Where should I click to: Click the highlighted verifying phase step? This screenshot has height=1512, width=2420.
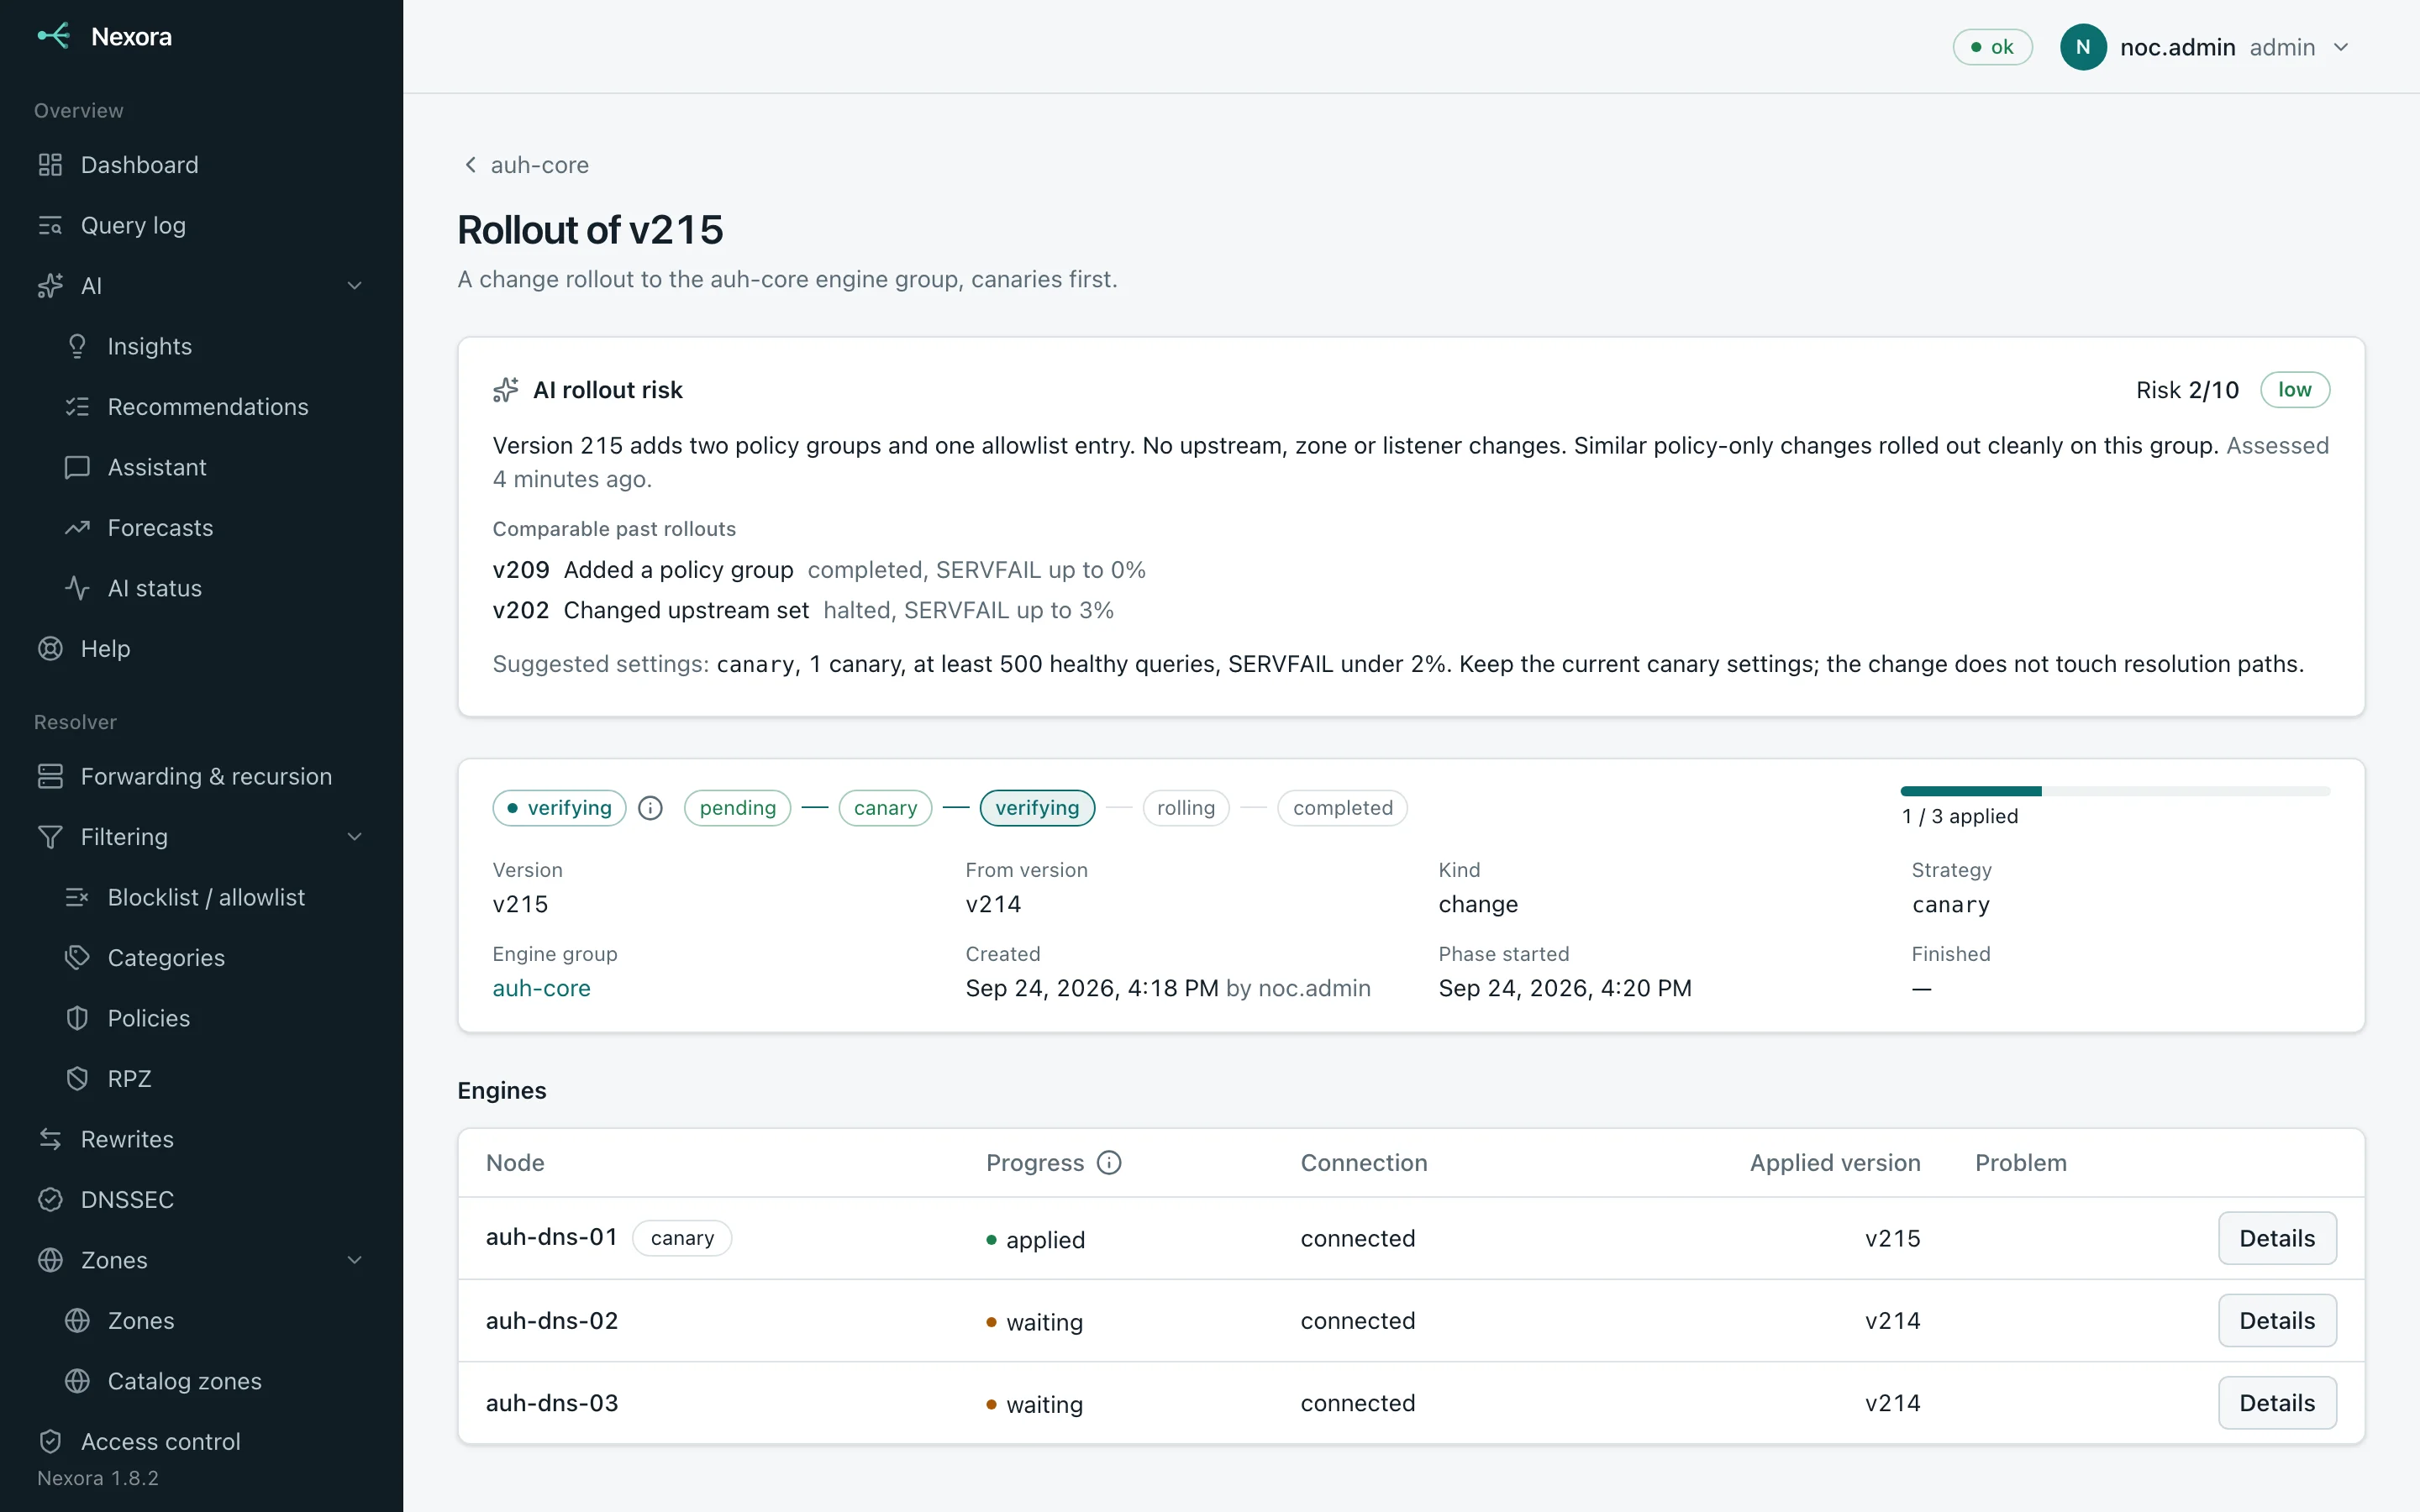[x=1037, y=808]
